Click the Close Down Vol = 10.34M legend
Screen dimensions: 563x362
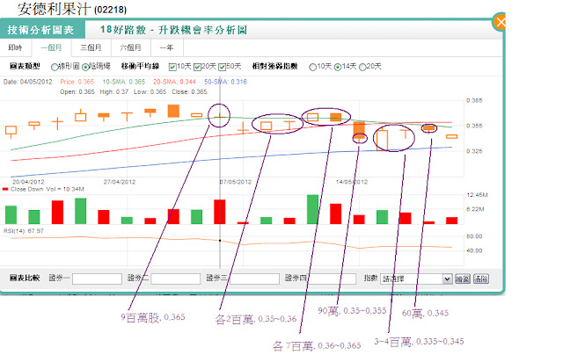(x=43, y=189)
